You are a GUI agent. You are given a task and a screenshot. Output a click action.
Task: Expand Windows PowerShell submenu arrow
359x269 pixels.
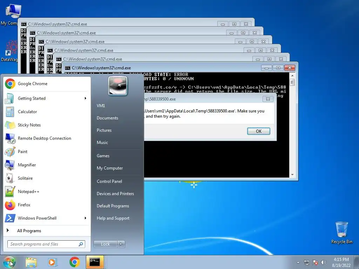click(x=86, y=218)
